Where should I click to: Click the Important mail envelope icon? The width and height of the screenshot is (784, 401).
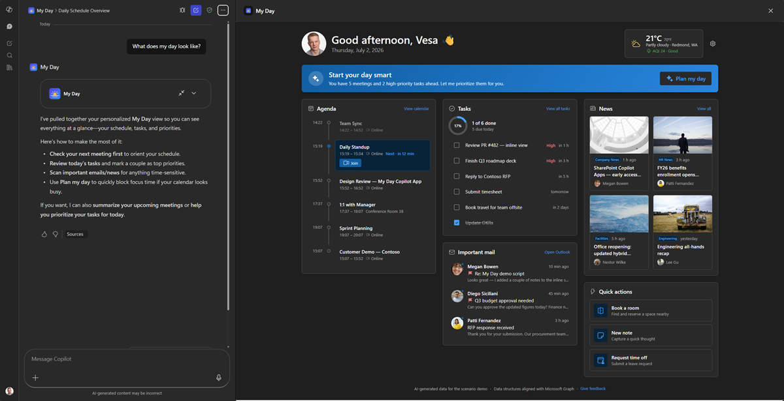(x=452, y=252)
